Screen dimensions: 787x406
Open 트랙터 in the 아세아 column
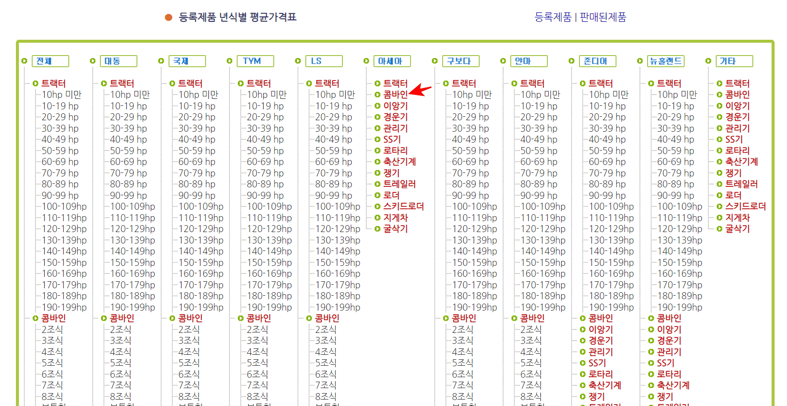395,83
